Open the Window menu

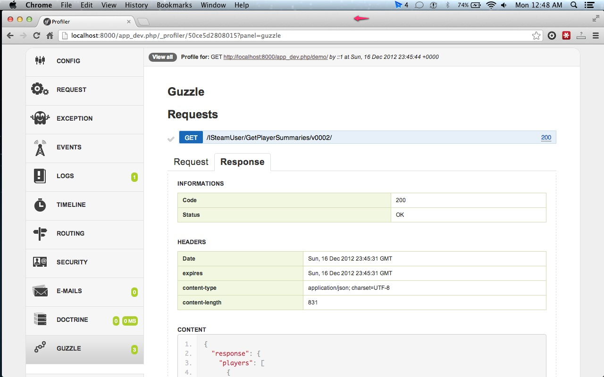(x=213, y=5)
